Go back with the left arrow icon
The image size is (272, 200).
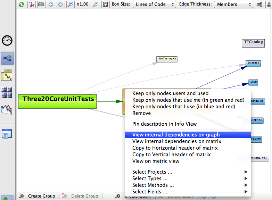[51, 4]
